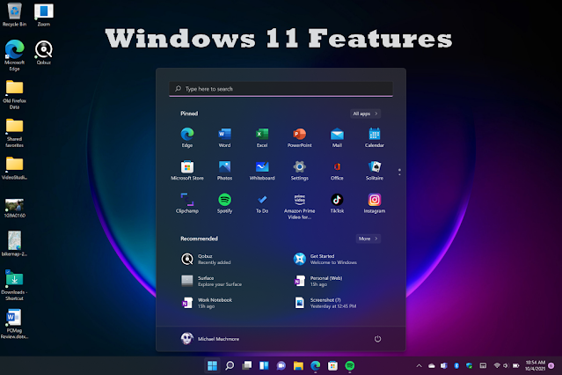Viewport: 562px width, 375px height.
Task: Open Screenshot (7) recommended file
Action: 325,303
